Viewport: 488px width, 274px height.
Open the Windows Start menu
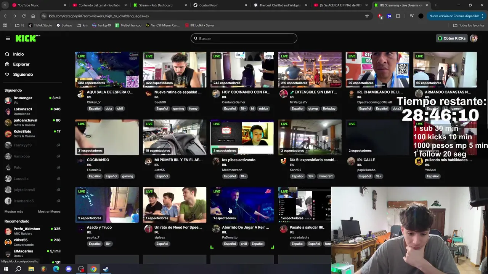click(6, 269)
